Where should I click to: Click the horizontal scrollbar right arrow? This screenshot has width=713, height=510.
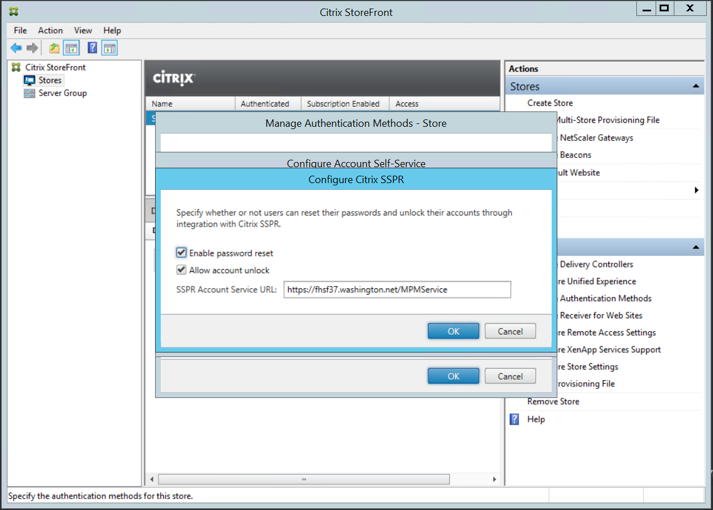(494, 479)
